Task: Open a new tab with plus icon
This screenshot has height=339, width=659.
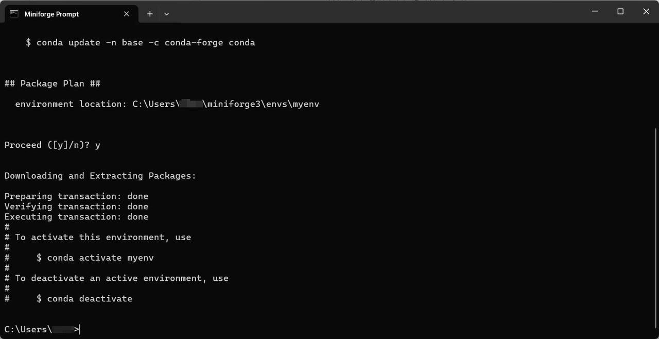Action: [150, 14]
